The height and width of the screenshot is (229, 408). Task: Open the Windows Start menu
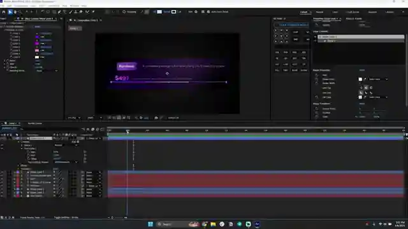[150, 224]
